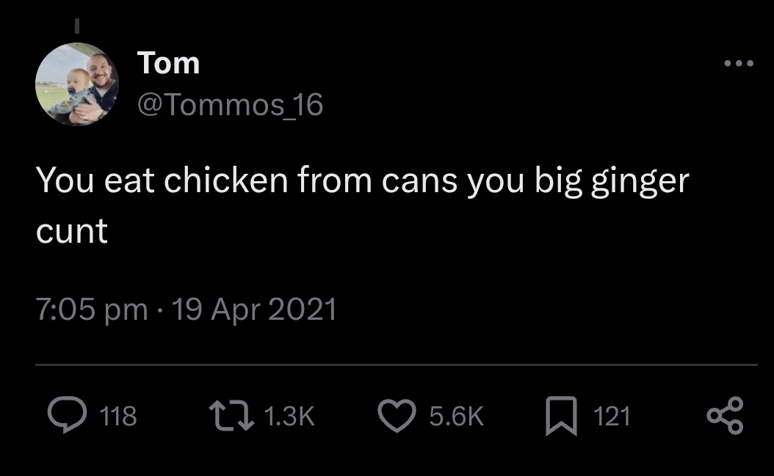This screenshot has height=476, width=774.
Task: View the 118 replies count
Action: coord(118,417)
